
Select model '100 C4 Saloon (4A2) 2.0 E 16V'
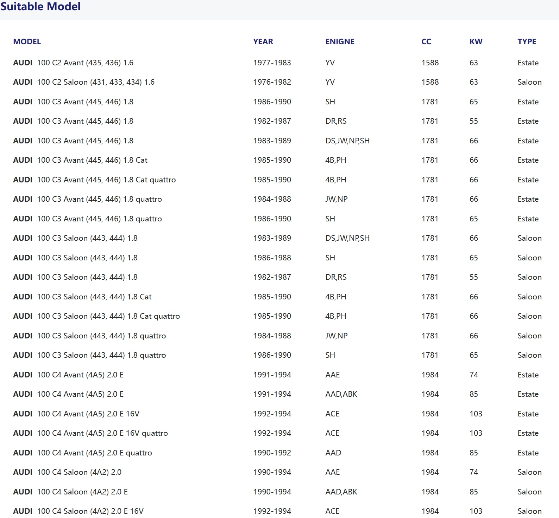90,511
